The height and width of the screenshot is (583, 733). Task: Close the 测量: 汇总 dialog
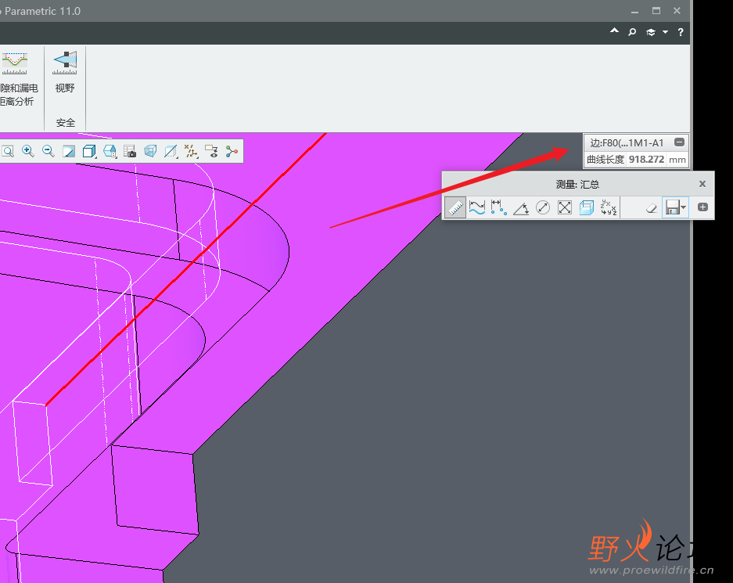[702, 184]
